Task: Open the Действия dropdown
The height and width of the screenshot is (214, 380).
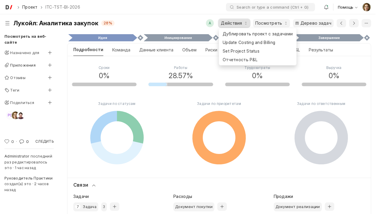Action: point(234,23)
